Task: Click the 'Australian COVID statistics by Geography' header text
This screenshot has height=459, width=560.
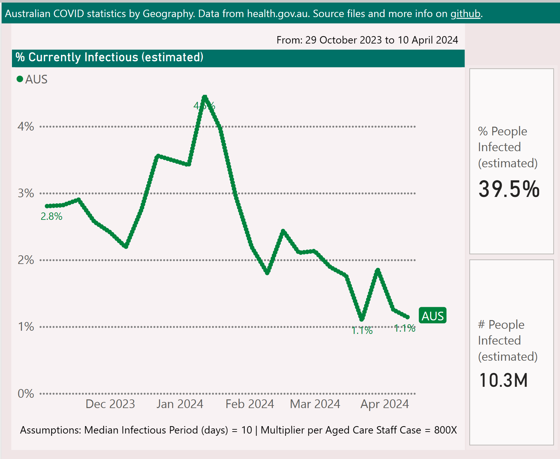Action: (x=100, y=14)
